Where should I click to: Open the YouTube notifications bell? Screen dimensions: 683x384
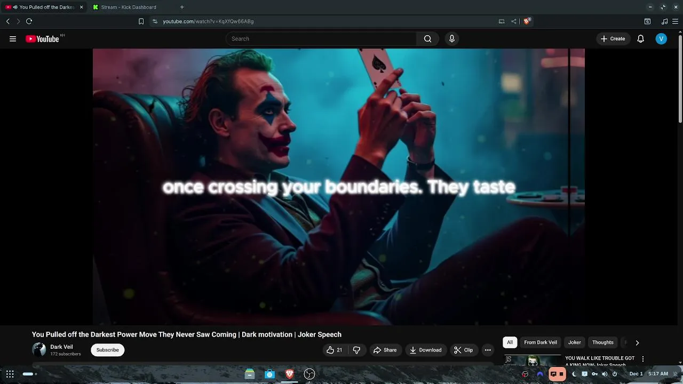pyautogui.click(x=641, y=39)
